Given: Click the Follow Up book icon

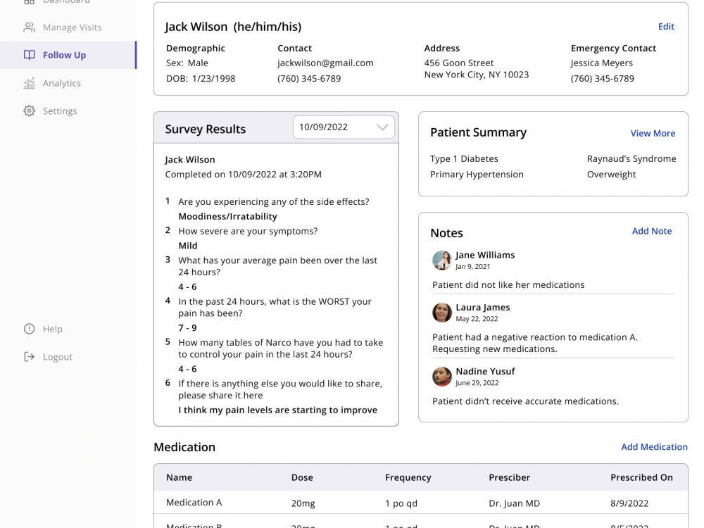Looking at the screenshot, I should tap(28, 55).
